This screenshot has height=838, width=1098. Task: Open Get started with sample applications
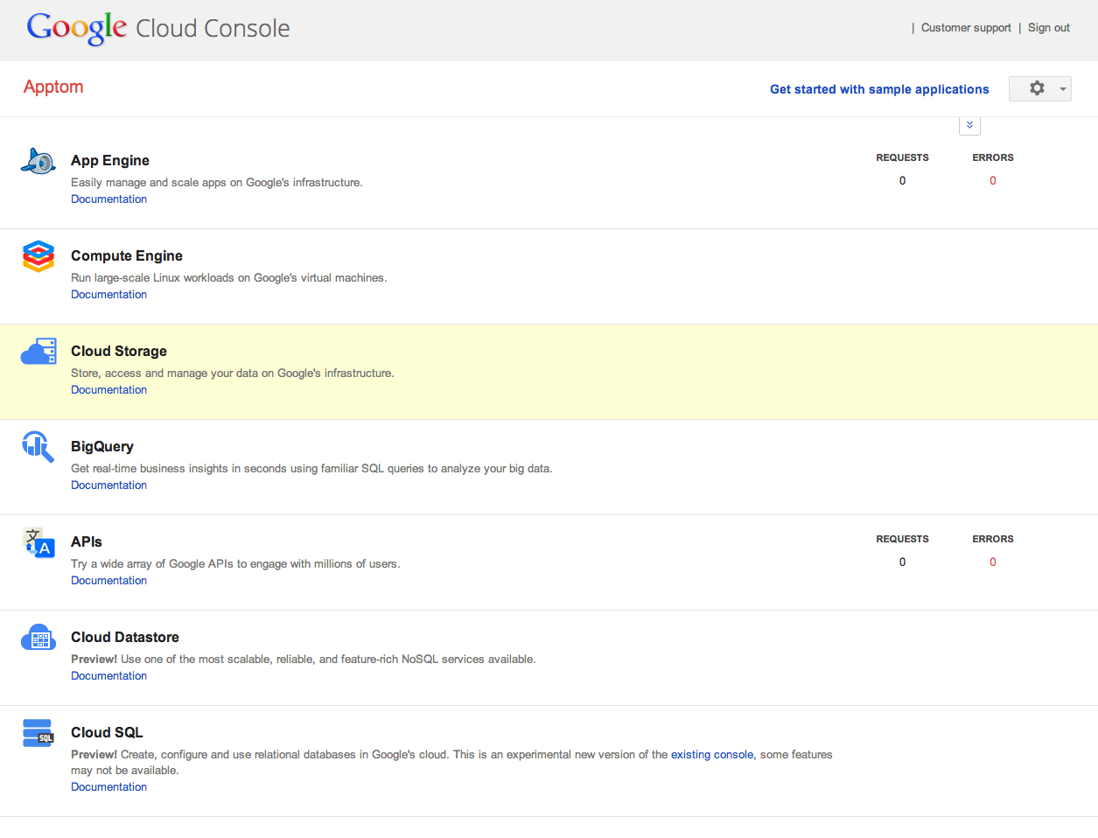(879, 89)
